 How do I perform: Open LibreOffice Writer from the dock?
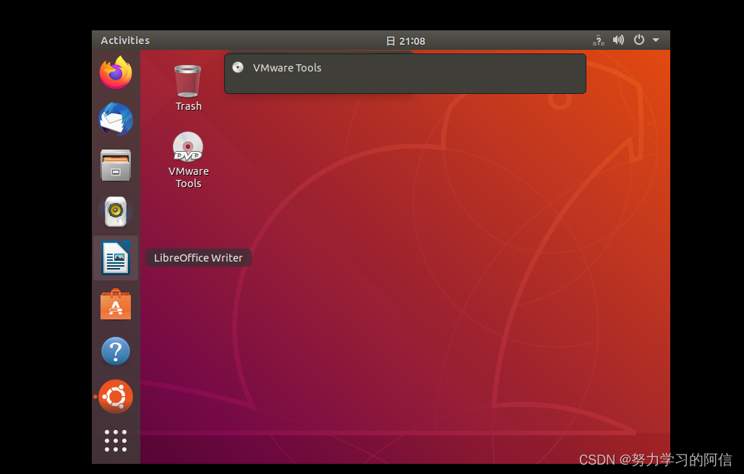pyautogui.click(x=116, y=258)
